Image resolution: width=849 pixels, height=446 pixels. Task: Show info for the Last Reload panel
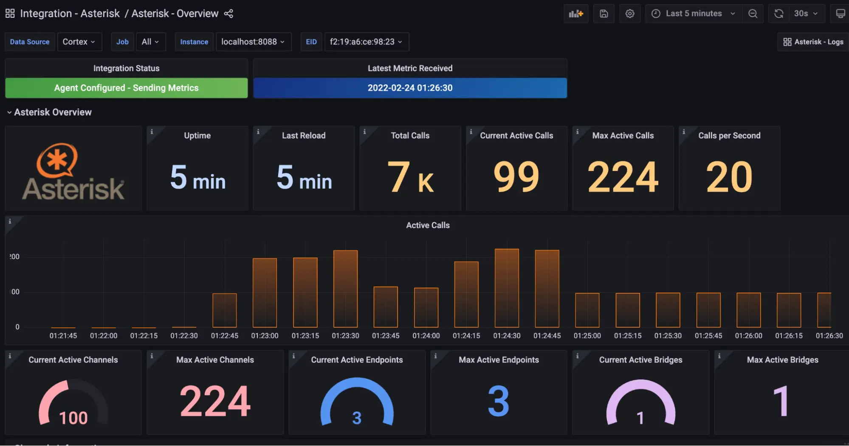coord(258,131)
